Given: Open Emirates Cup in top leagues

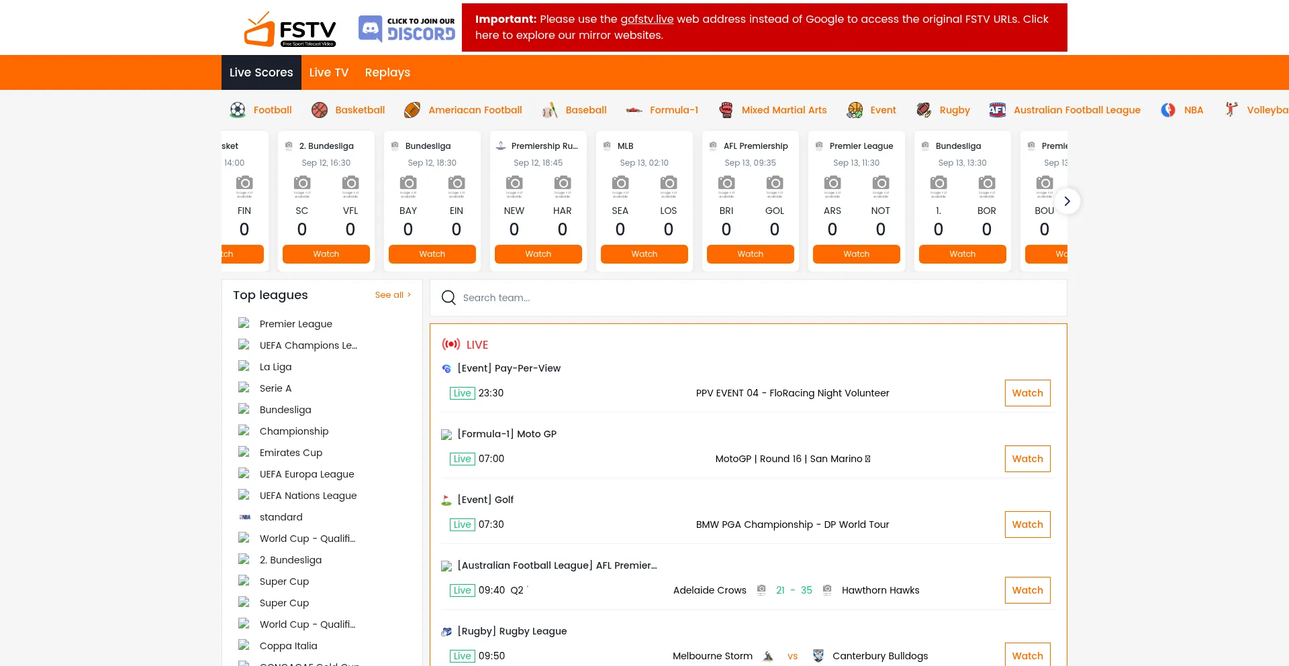Looking at the screenshot, I should [x=291, y=453].
